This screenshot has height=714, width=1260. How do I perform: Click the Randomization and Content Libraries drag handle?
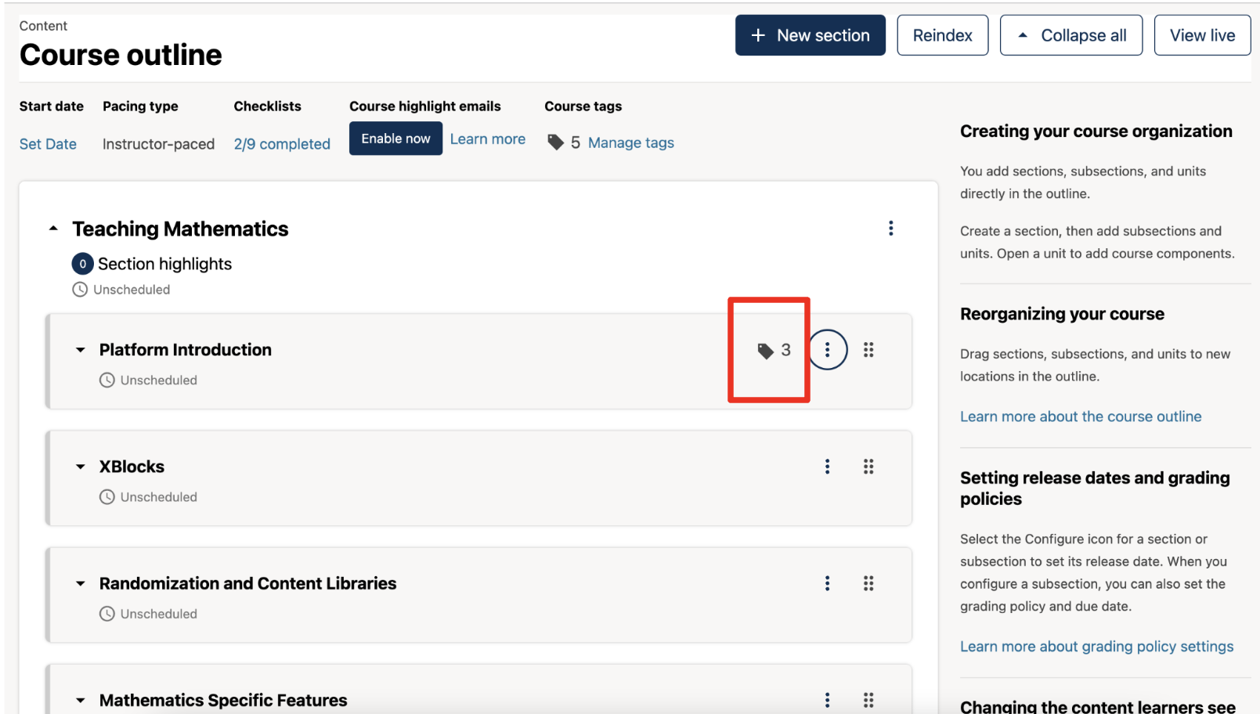868,583
